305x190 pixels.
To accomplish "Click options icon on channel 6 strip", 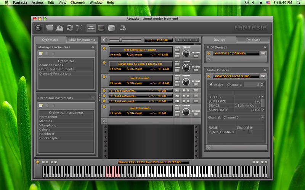I will click(196, 101).
